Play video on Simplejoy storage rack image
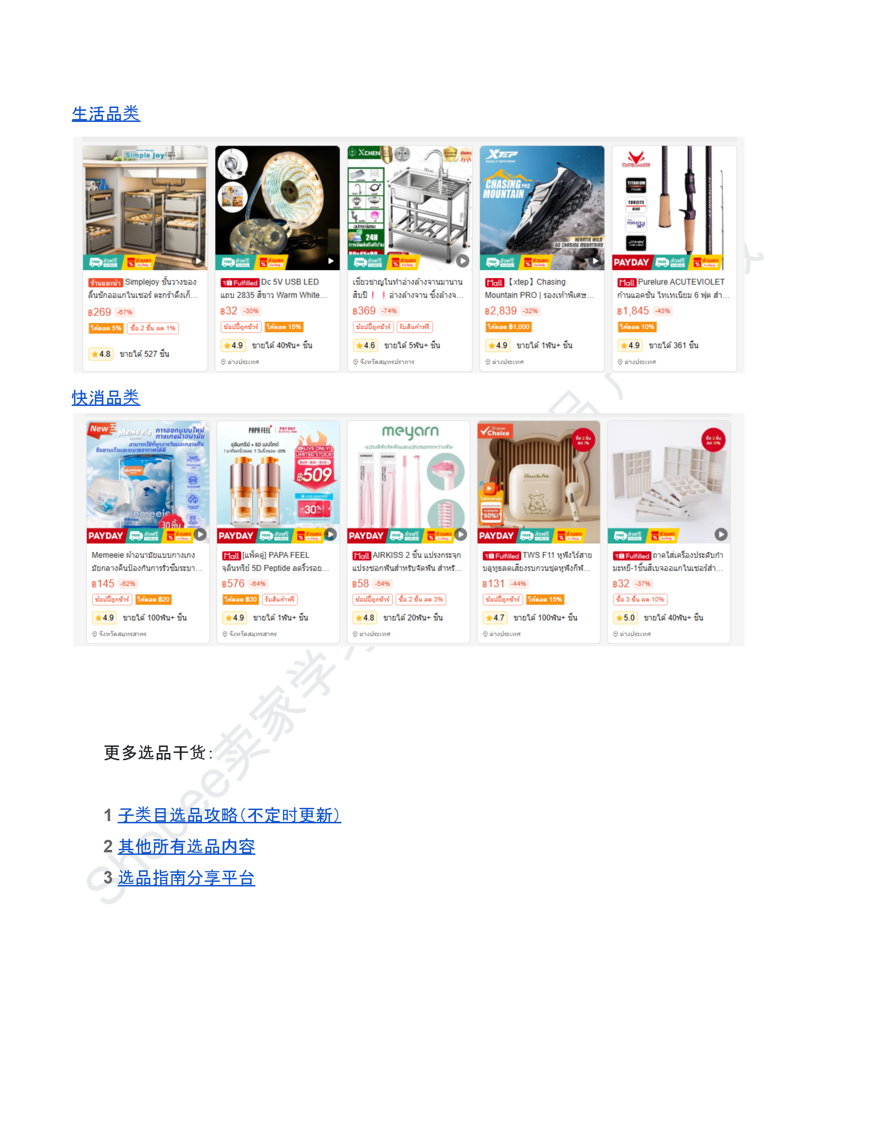This screenshot has width=878, height=1136. [198, 261]
